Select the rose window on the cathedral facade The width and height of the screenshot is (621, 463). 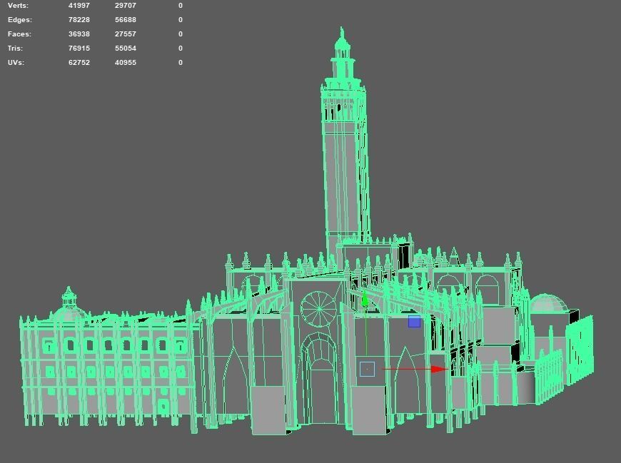[x=318, y=309]
